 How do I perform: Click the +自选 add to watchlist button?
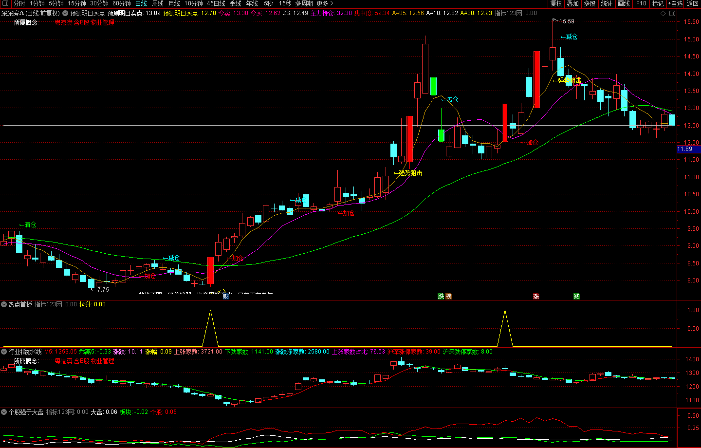point(676,4)
